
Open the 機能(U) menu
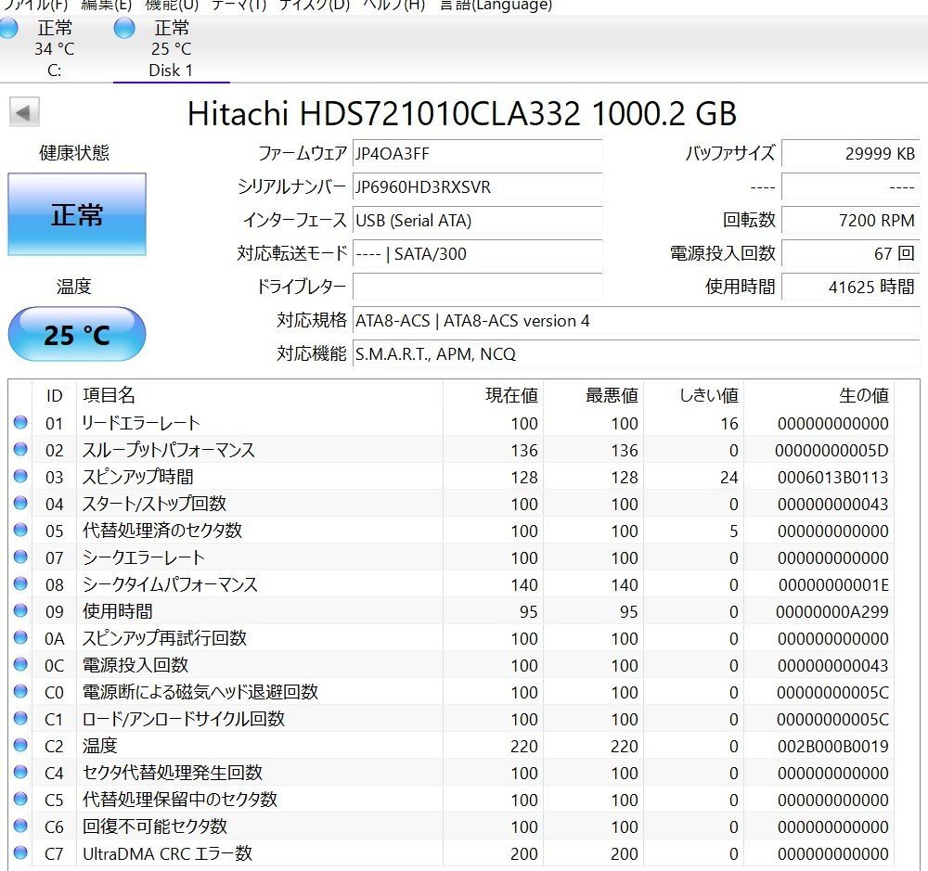(172, 6)
